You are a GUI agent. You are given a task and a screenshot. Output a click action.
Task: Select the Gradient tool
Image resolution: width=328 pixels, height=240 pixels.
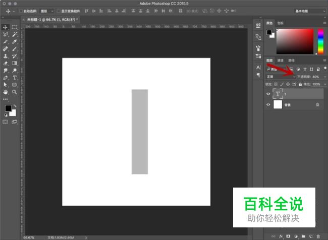[x=15, y=63]
